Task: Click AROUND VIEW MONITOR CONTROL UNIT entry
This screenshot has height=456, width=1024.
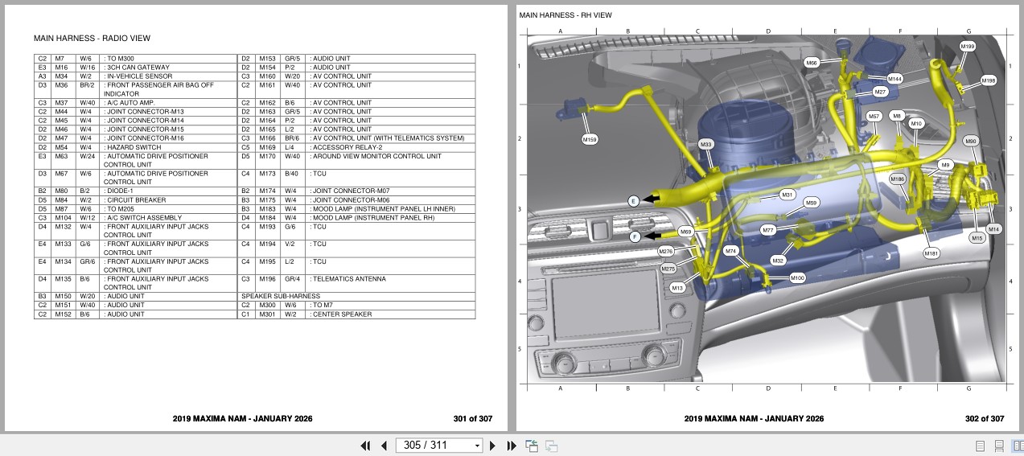Action: tap(376, 156)
